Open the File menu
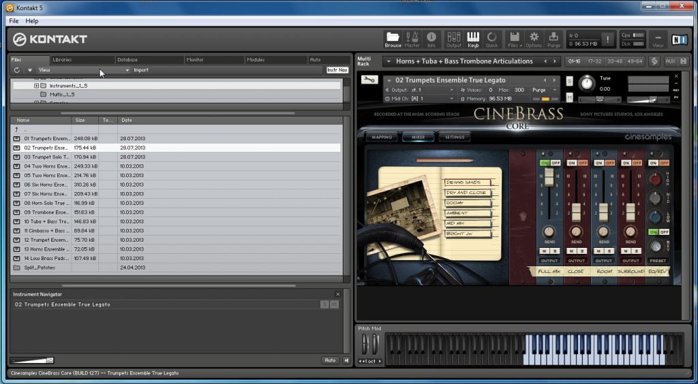Viewport: 698px width, 384px height. pos(14,21)
